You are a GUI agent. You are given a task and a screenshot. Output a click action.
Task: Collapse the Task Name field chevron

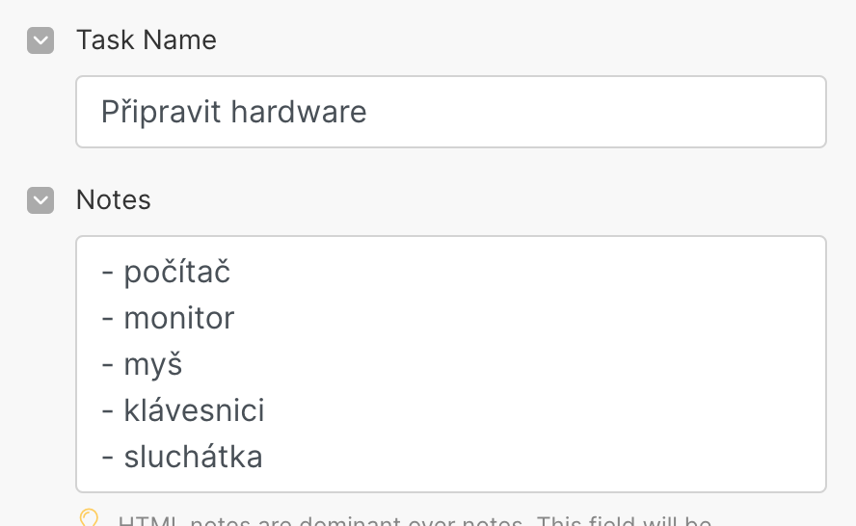point(40,40)
